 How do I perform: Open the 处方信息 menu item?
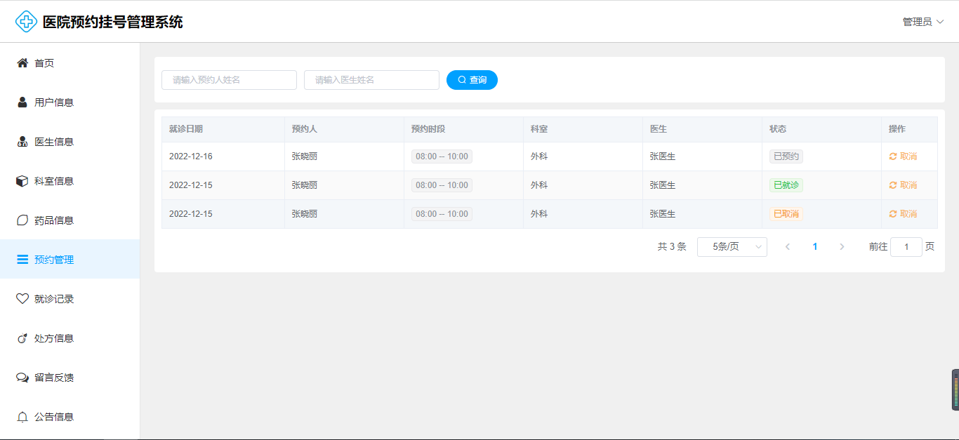pyautogui.click(x=54, y=338)
